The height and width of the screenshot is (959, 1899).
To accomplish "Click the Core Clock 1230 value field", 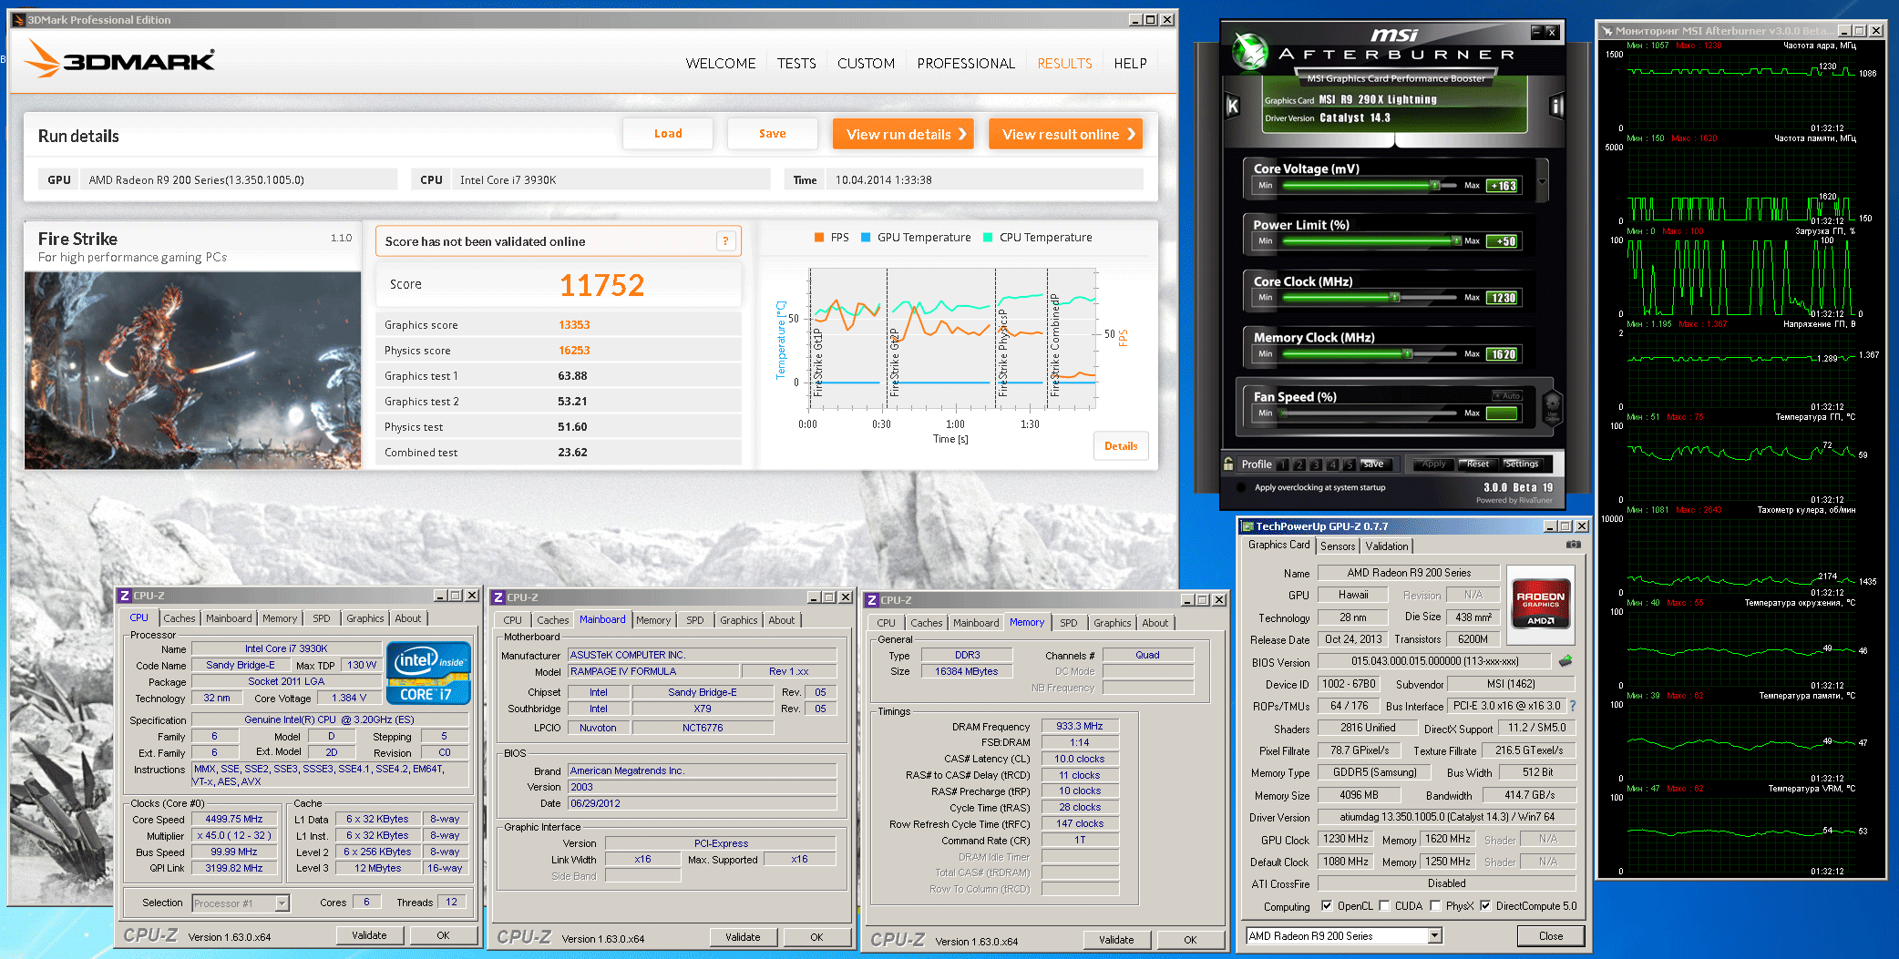I will (x=1503, y=298).
